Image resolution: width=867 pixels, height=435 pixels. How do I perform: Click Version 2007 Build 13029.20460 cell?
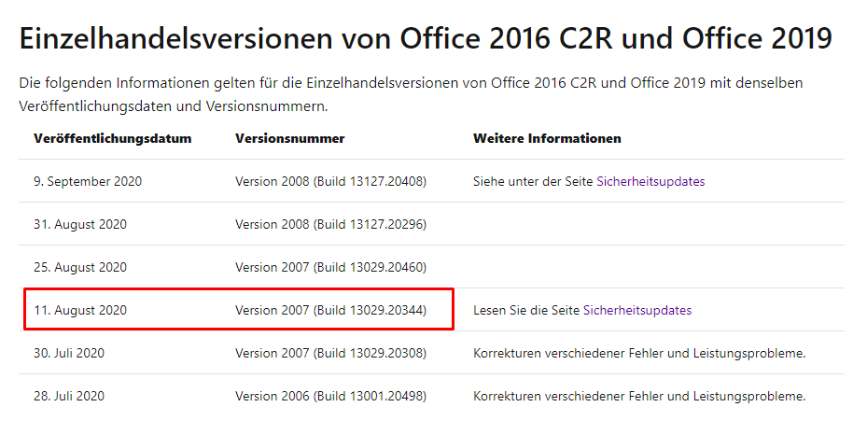330,268
